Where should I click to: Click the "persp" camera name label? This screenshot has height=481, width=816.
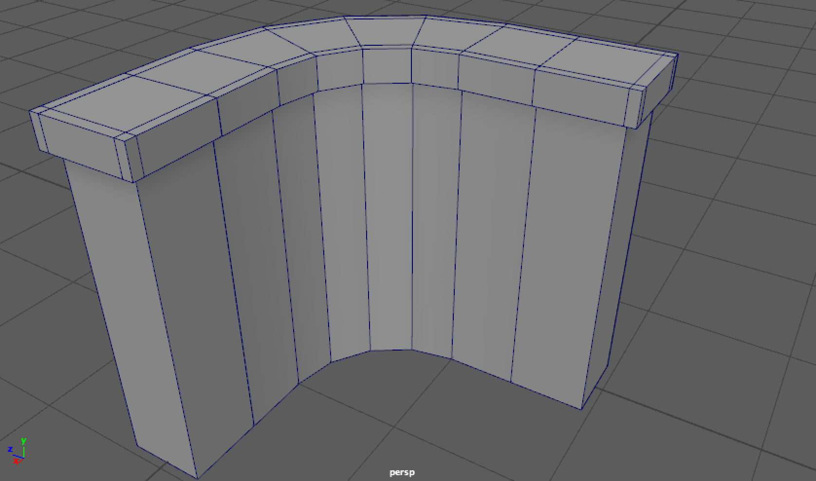402,472
